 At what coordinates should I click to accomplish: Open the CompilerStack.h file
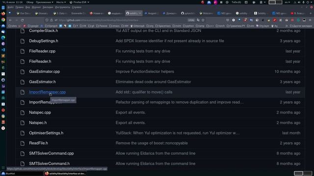tap(44, 31)
